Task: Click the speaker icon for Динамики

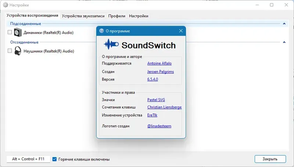Action: (x=18, y=32)
